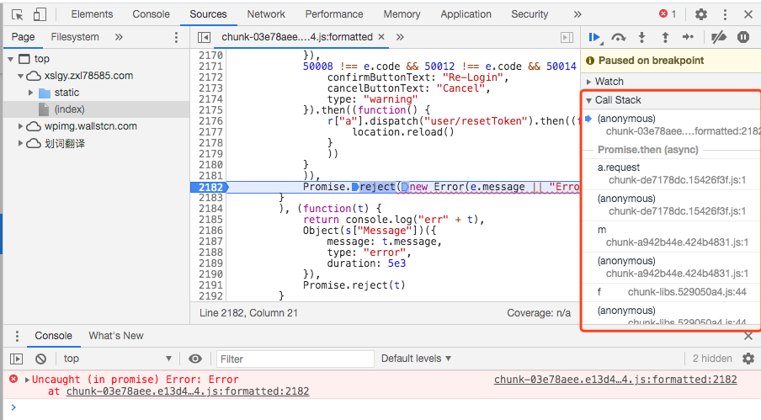761x420 pixels.
Task: Open the Filesystem tab
Action: pyautogui.click(x=75, y=37)
